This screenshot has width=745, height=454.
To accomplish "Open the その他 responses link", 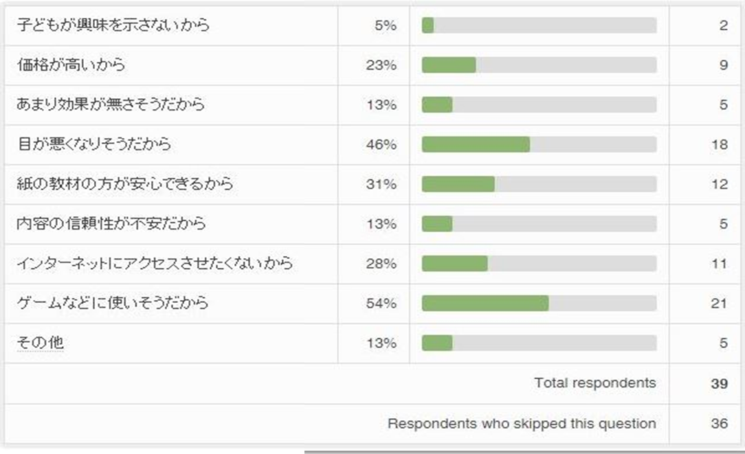I will click(41, 342).
